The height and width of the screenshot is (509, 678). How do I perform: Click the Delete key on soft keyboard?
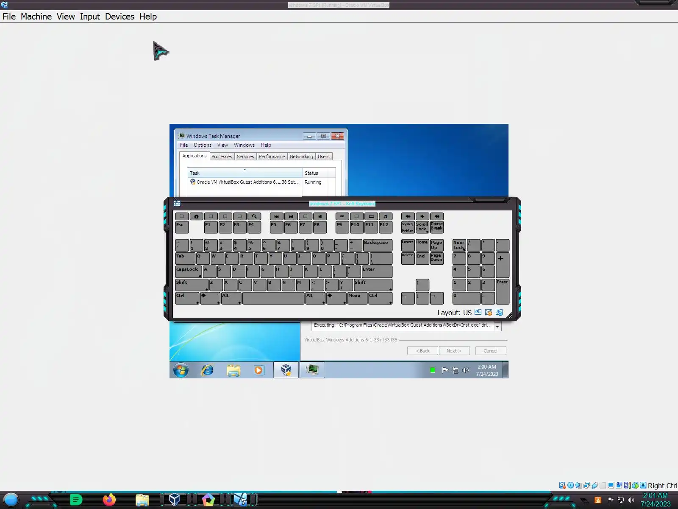408,258
